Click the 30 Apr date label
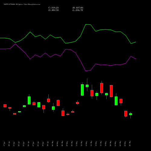 coord(48,144)
